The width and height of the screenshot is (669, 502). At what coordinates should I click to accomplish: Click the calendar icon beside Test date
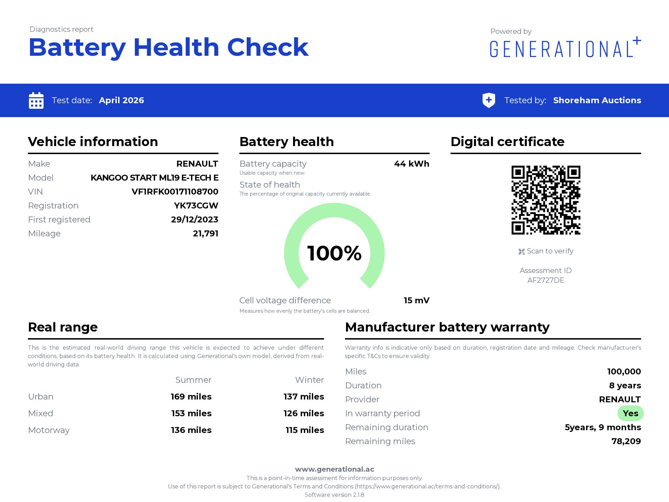pyautogui.click(x=36, y=100)
